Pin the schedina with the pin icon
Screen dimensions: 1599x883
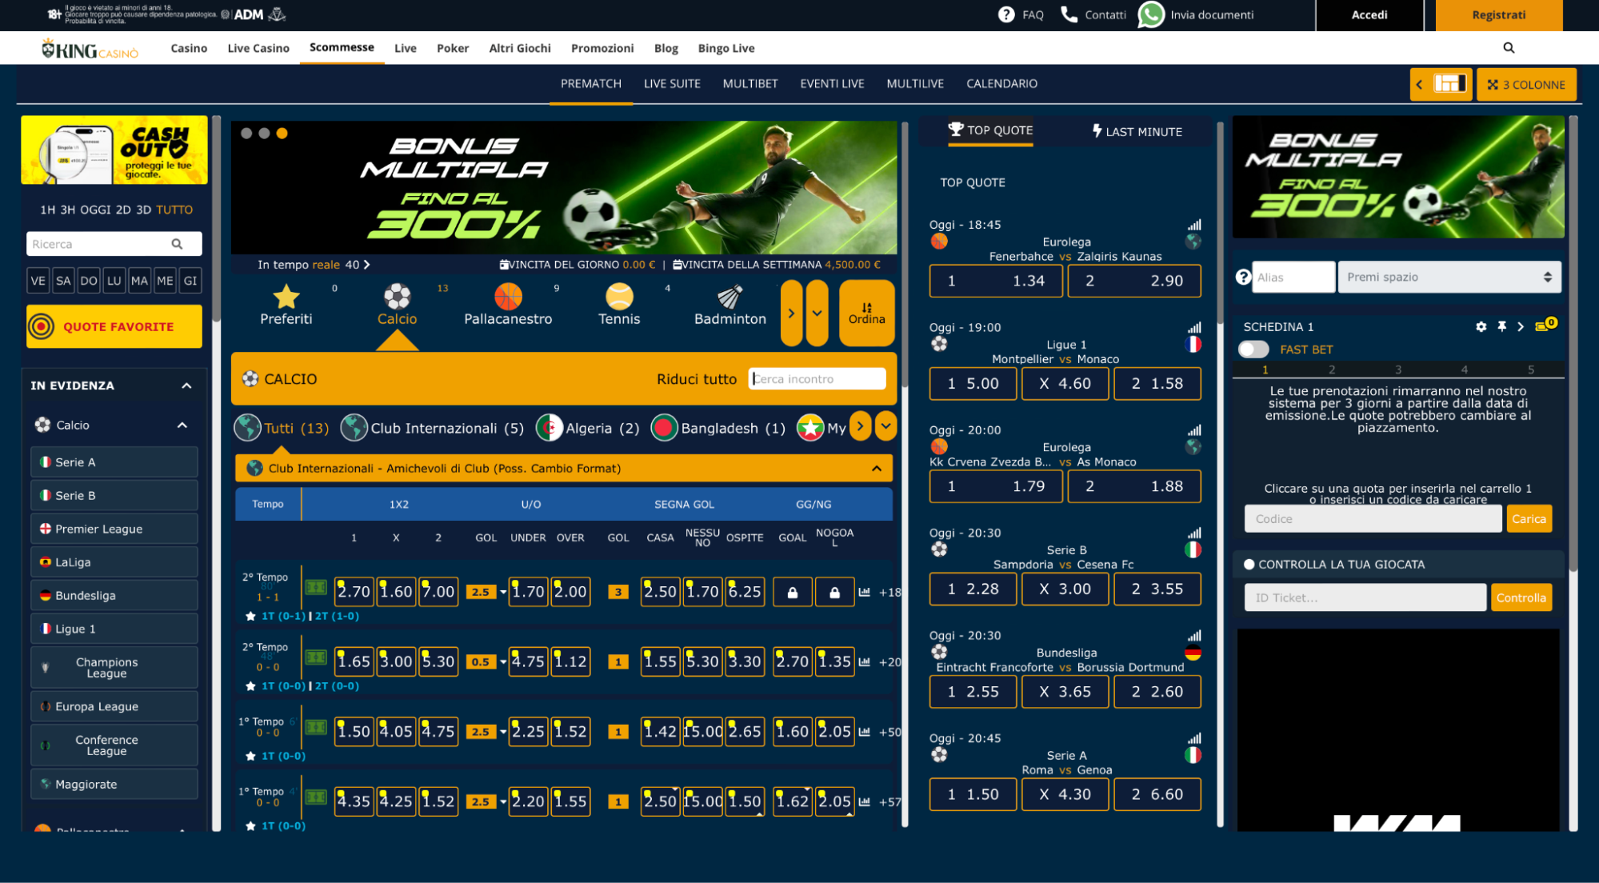pyautogui.click(x=1501, y=326)
